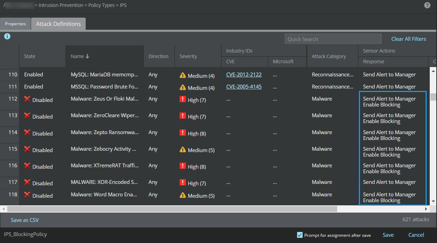
Task: Click the horizontal scrollbar thumb
Action: [172, 209]
